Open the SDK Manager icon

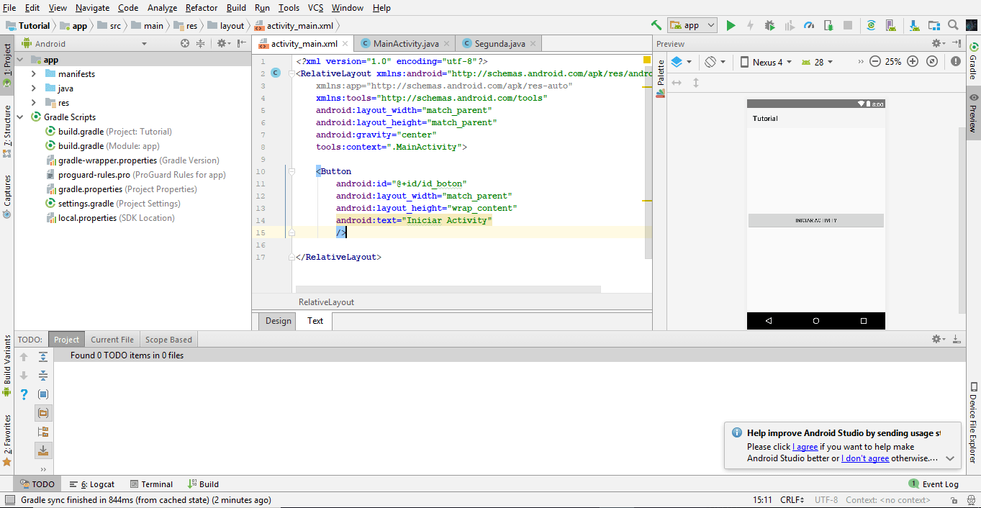tap(914, 24)
